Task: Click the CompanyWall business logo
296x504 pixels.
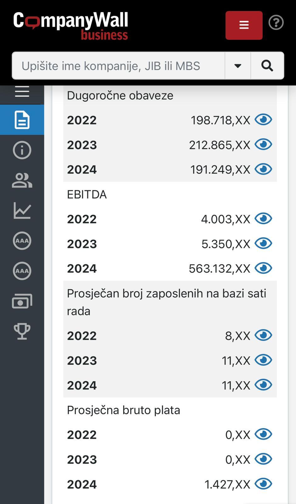Action: pyautogui.click(x=71, y=26)
